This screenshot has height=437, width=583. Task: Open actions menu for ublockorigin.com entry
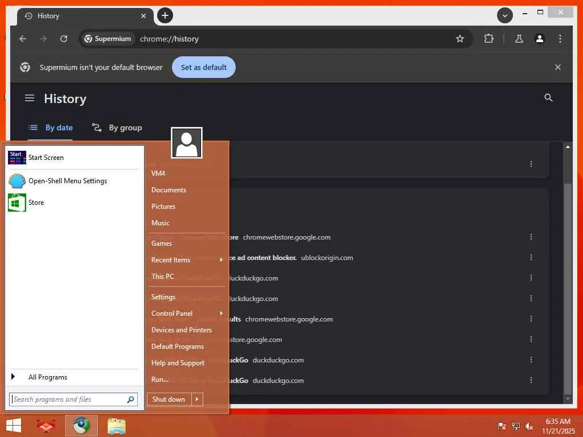coord(531,257)
